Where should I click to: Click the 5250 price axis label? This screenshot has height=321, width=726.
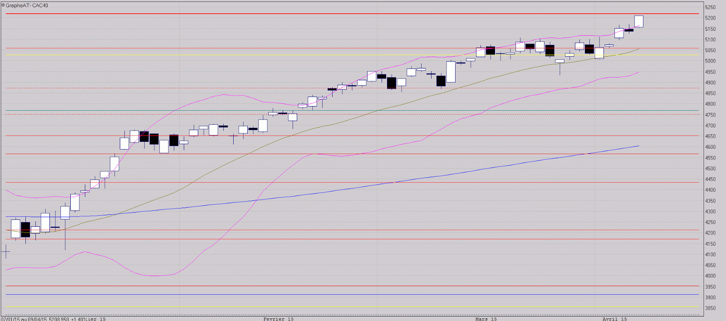[710, 7]
